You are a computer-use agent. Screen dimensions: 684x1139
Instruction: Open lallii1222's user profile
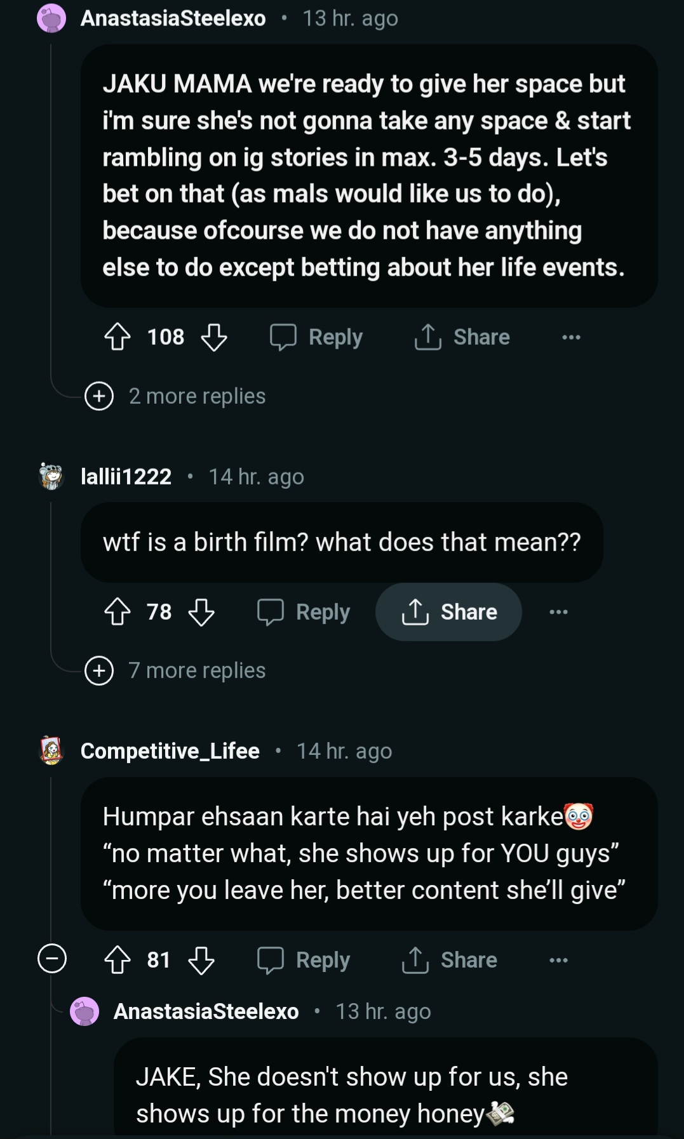click(126, 476)
